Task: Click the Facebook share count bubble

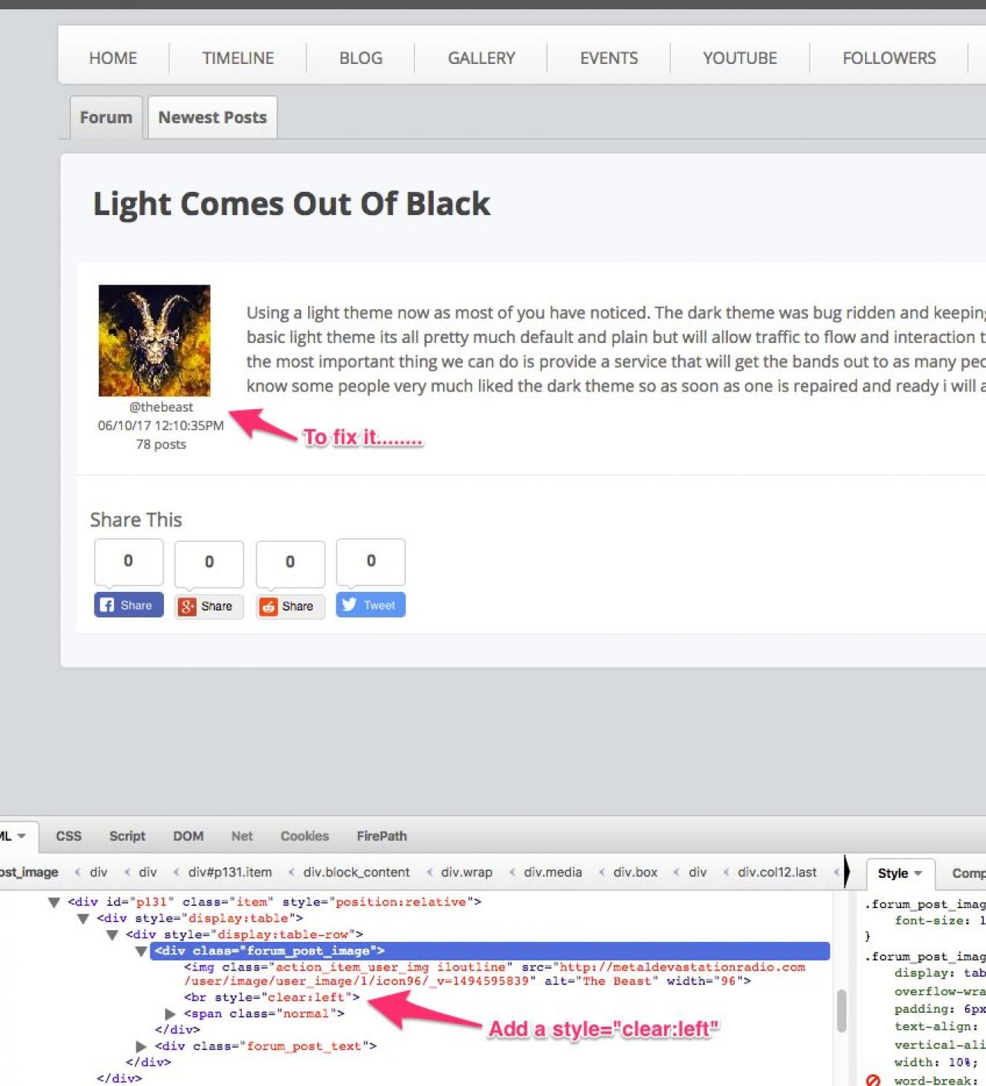Action: click(129, 561)
